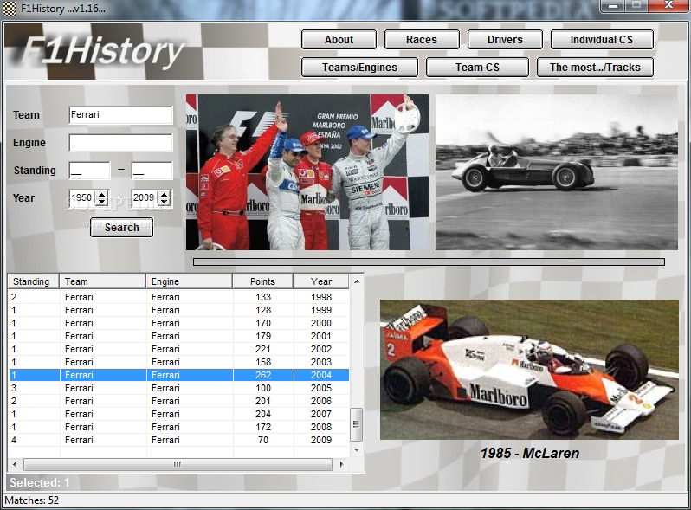Viewport: 691px width, 510px height.
Task: Click the 1985 McLaren car photo
Action: click(529, 370)
